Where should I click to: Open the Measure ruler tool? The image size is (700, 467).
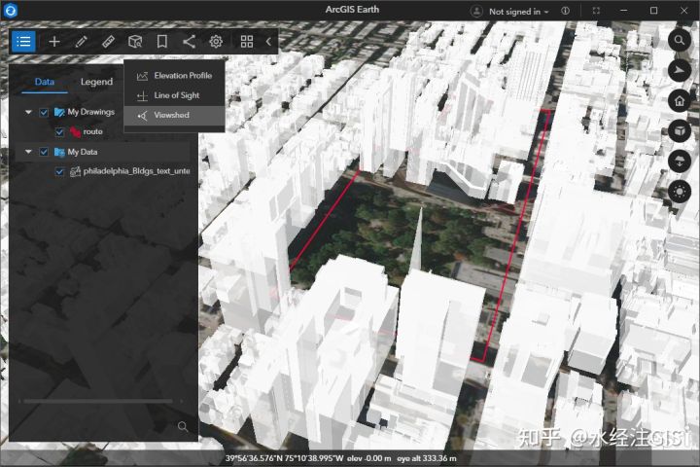click(x=108, y=42)
